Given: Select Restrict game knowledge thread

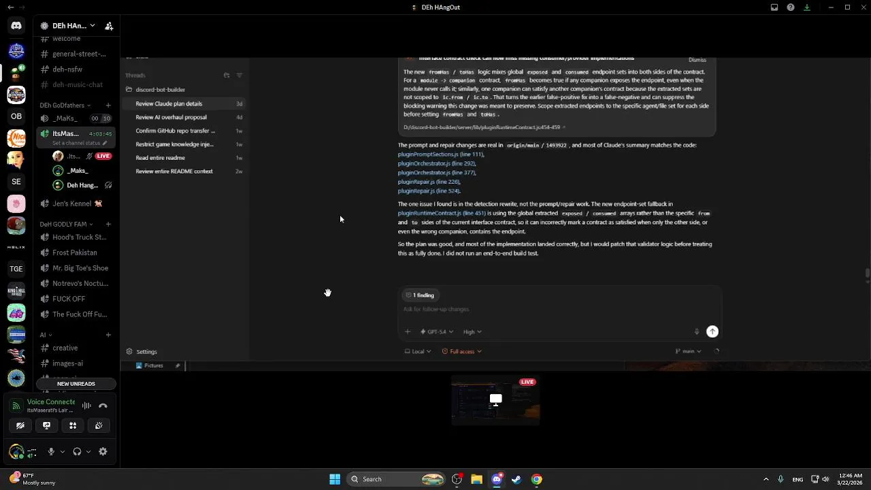Looking at the screenshot, I should 184,144.
